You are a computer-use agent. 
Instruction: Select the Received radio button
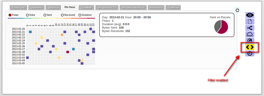coord(62,15)
